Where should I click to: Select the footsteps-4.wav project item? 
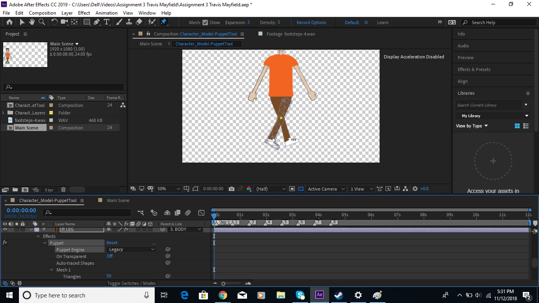(x=30, y=120)
